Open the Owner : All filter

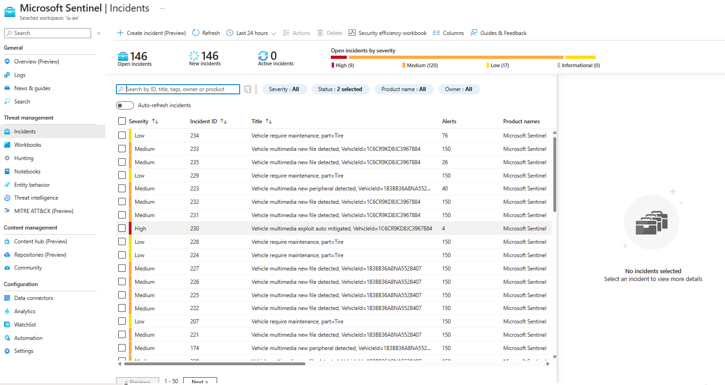coord(459,89)
